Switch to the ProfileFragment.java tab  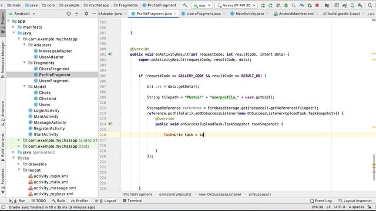coord(154,13)
